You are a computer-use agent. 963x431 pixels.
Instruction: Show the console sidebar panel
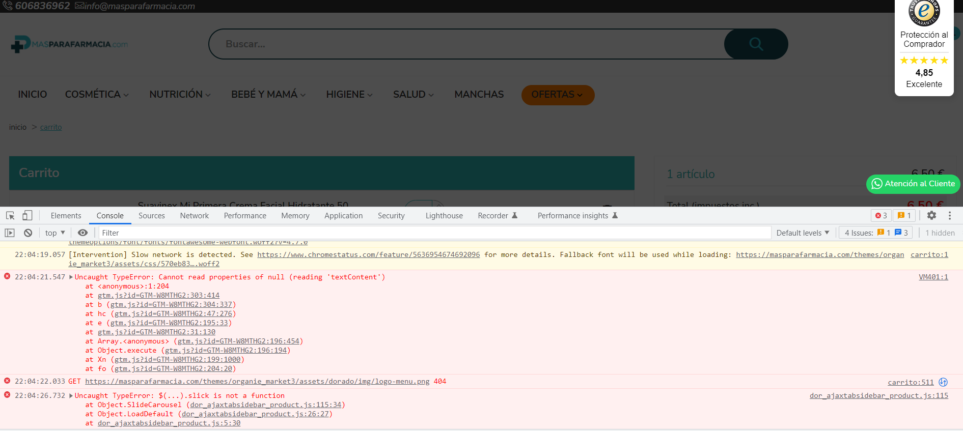[x=10, y=233]
